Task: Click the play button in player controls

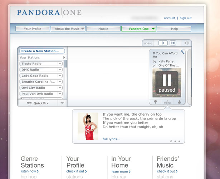Action: 163,43
